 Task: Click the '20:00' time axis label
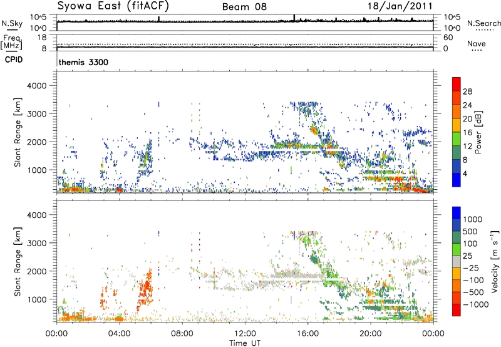coord(370,333)
